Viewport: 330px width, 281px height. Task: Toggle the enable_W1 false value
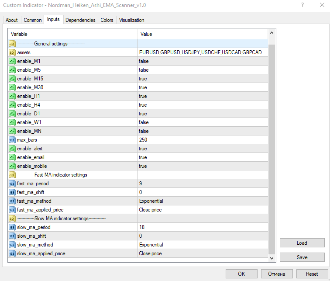click(x=203, y=122)
